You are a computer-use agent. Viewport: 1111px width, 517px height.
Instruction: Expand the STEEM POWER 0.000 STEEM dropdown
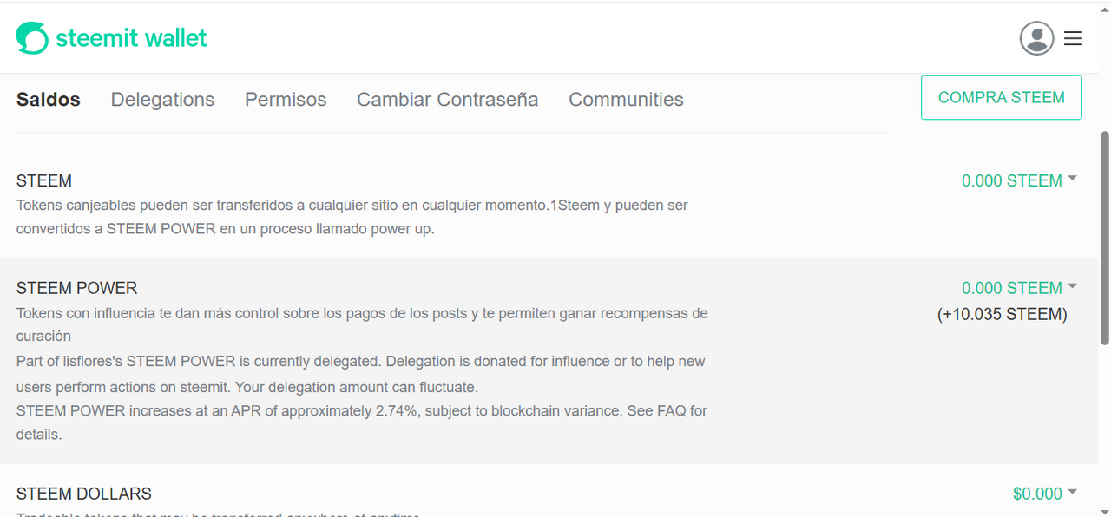[1019, 288]
